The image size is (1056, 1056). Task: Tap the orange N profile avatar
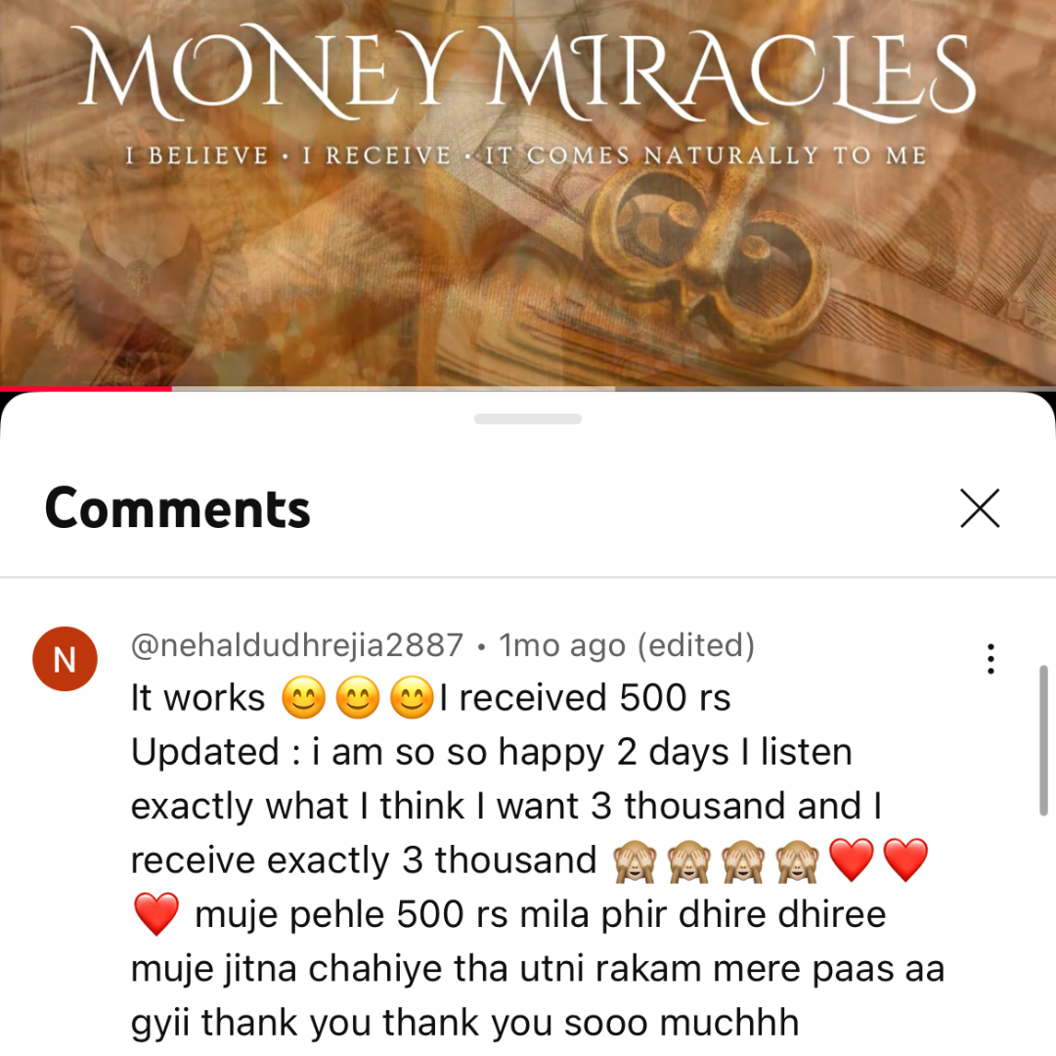click(x=65, y=659)
